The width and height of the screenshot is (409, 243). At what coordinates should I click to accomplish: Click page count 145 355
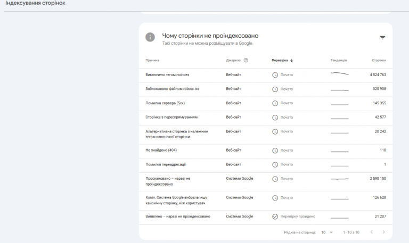click(379, 103)
